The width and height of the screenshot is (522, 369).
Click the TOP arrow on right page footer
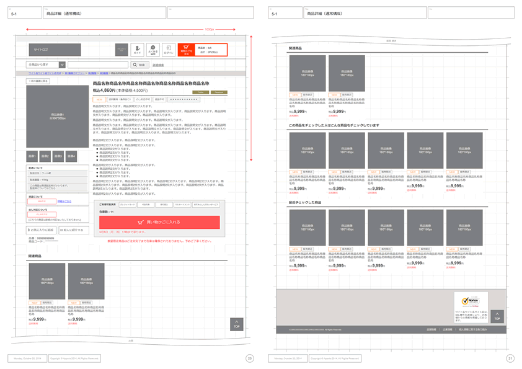coord(497,317)
